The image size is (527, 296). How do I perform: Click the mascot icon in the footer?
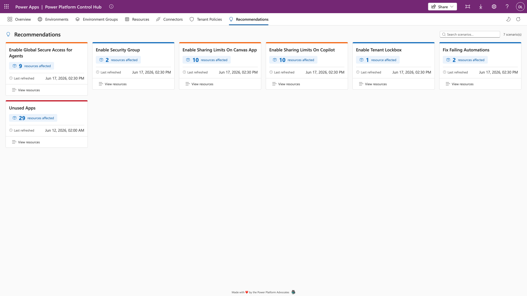[x=293, y=292]
